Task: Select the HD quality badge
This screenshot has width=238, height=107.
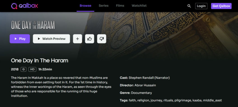Action: click(32, 70)
